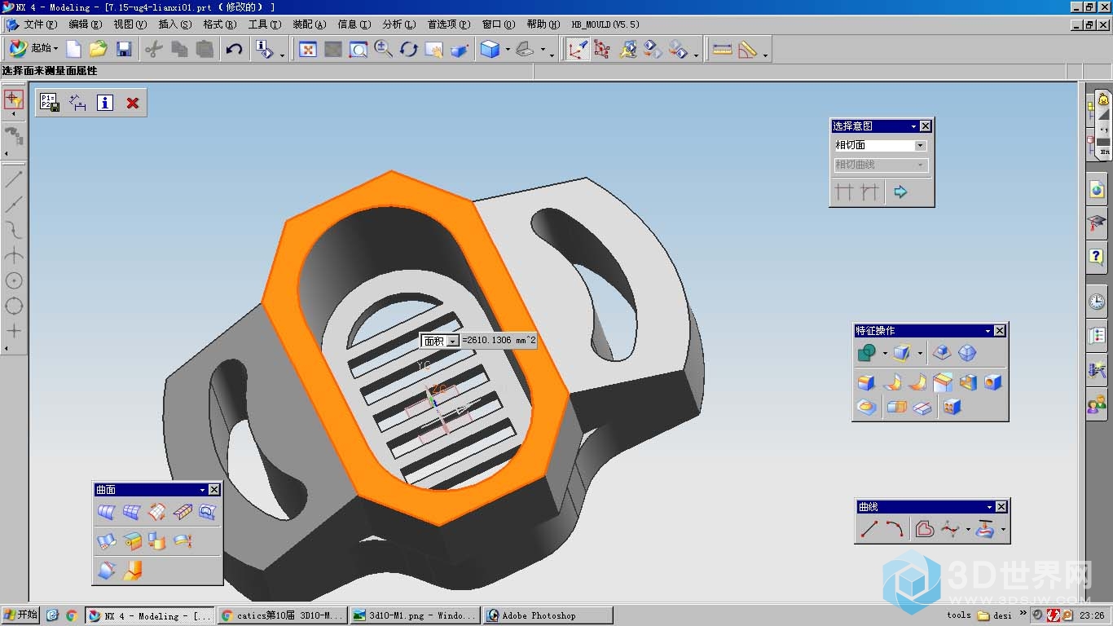The height and width of the screenshot is (626, 1113).
Task: Click the 2610.1306 mm^2 area value
Action: pyautogui.click(x=499, y=341)
